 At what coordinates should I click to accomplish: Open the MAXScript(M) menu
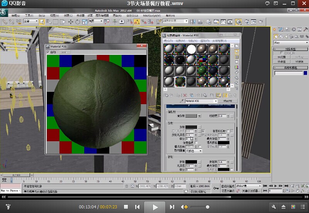click(152, 15)
